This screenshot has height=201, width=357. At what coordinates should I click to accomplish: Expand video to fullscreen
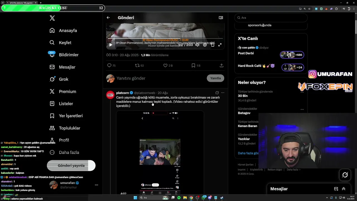[x=220, y=45]
